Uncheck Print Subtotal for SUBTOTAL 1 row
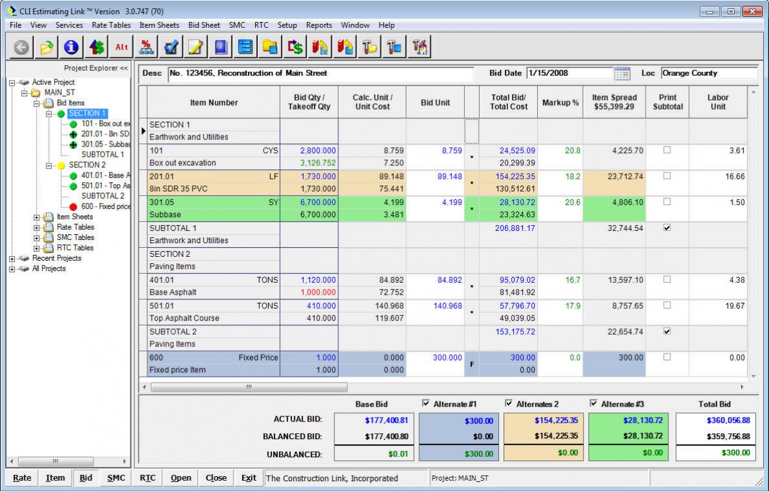The width and height of the screenshot is (769, 491). 667,228
